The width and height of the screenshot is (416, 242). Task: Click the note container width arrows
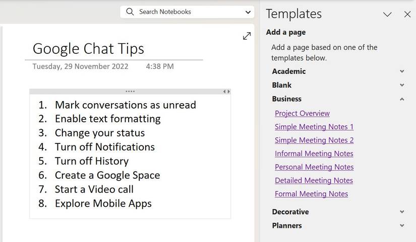tap(226, 92)
